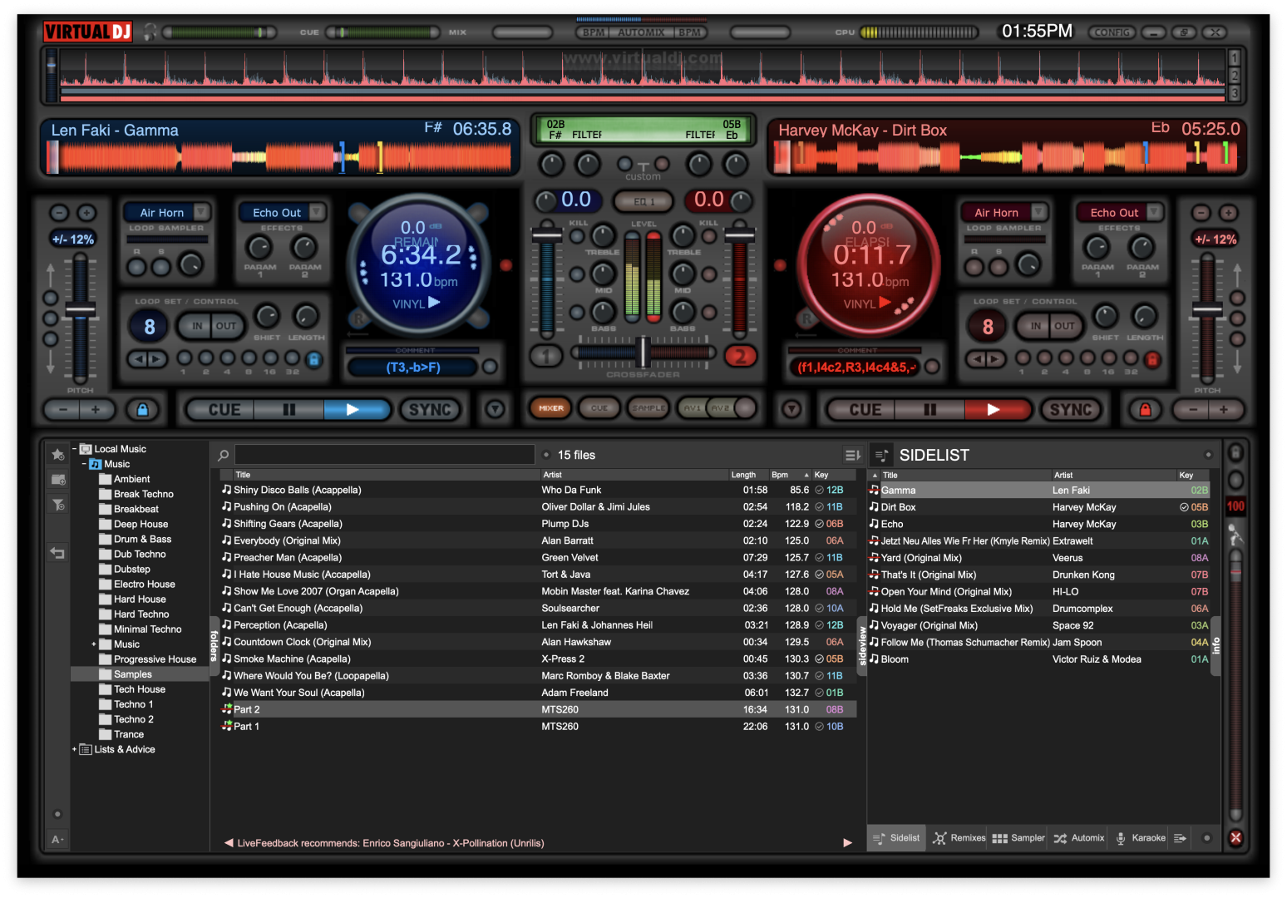Click the left deck loop halve/double arrows
Image resolution: width=1287 pixels, height=898 pixels.
coord(147,359)
